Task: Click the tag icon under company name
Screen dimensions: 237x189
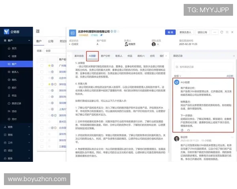Action: coord(102,35)
